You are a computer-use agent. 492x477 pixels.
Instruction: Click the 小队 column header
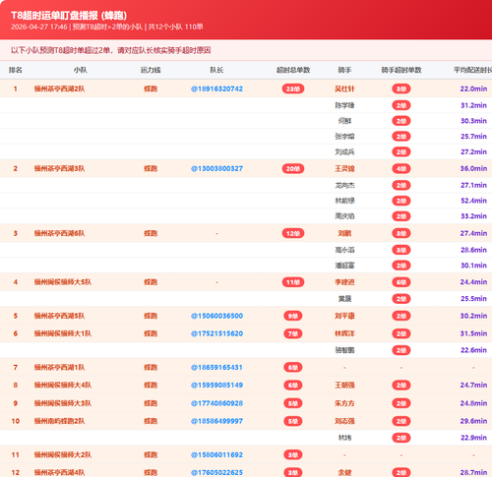click(x=81, y=70)
